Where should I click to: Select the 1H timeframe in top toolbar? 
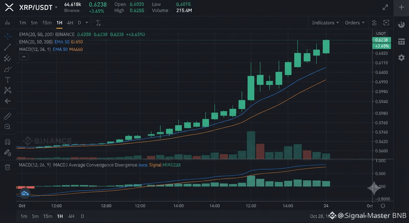(60, 23)
